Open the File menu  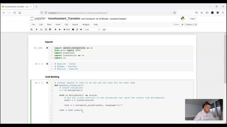[x=33, y=24]
